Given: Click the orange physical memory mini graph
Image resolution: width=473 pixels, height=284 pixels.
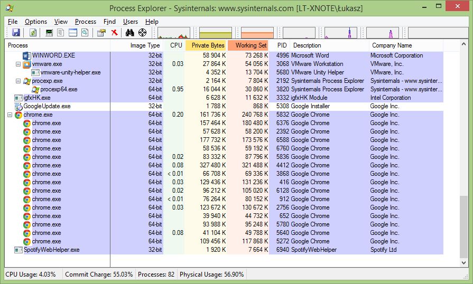Looking at the screenshot, I should coord(257,33).
